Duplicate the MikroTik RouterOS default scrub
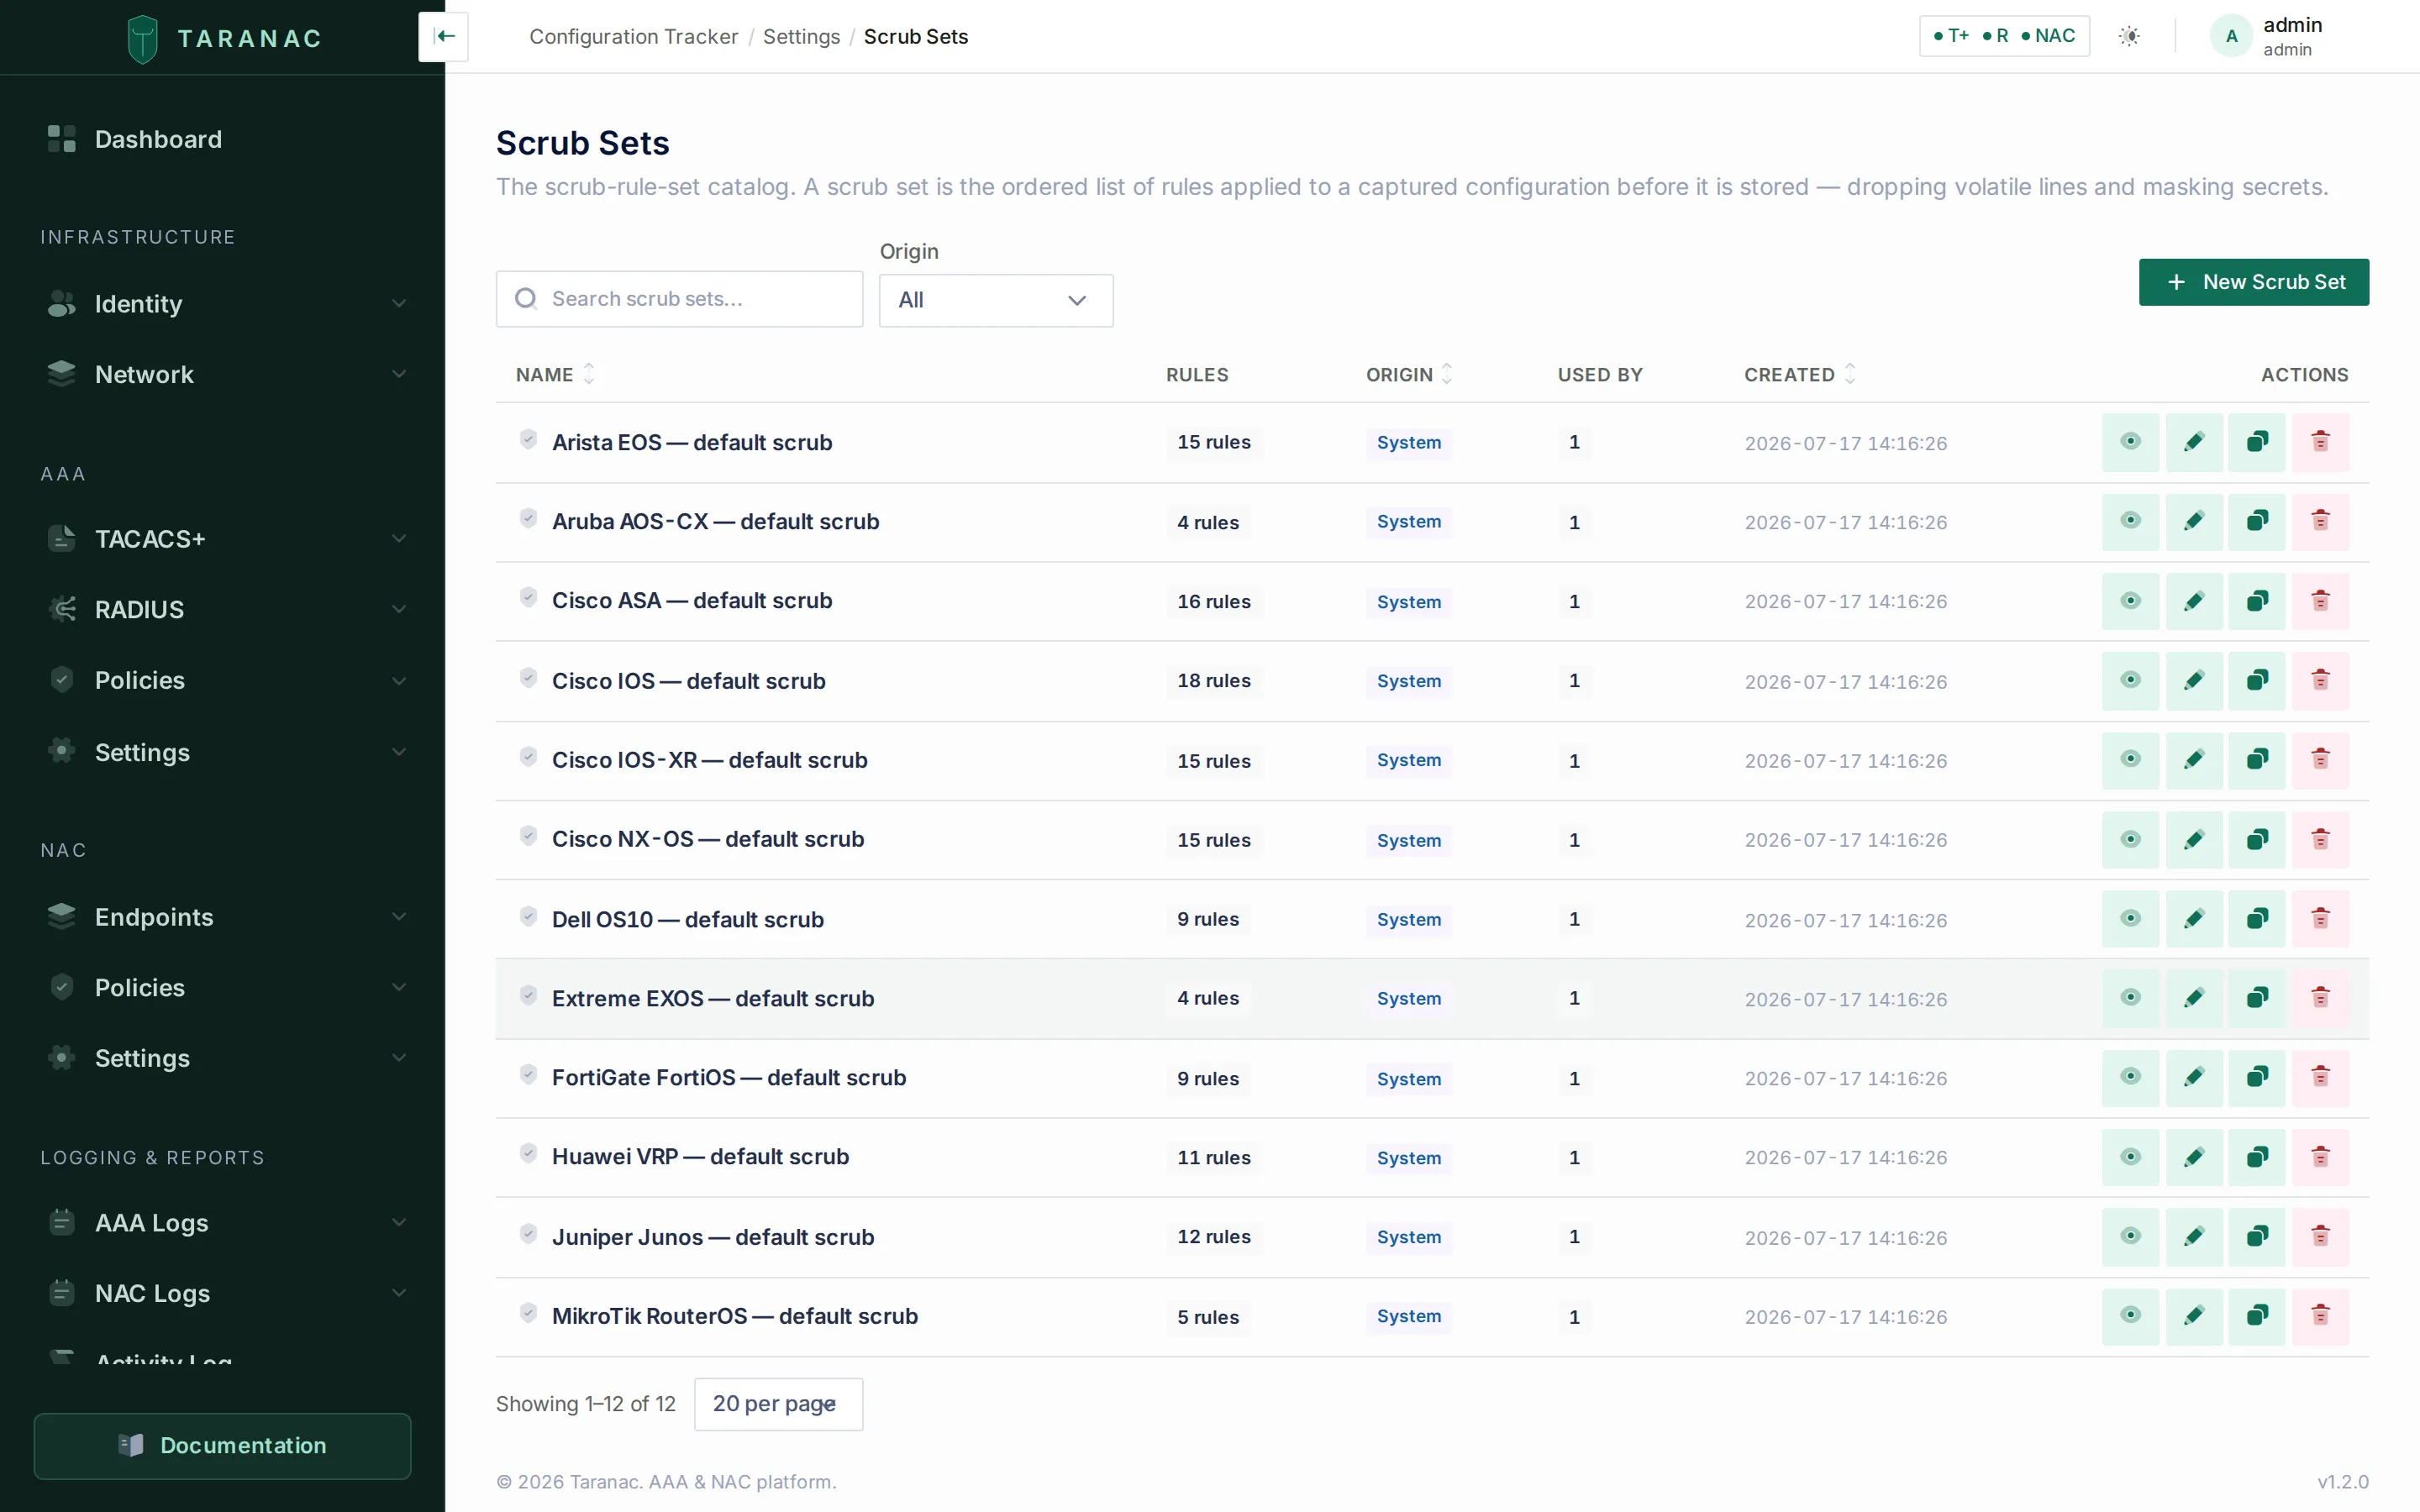Screen dimensions: 2420x1512 point(2257,1316)
